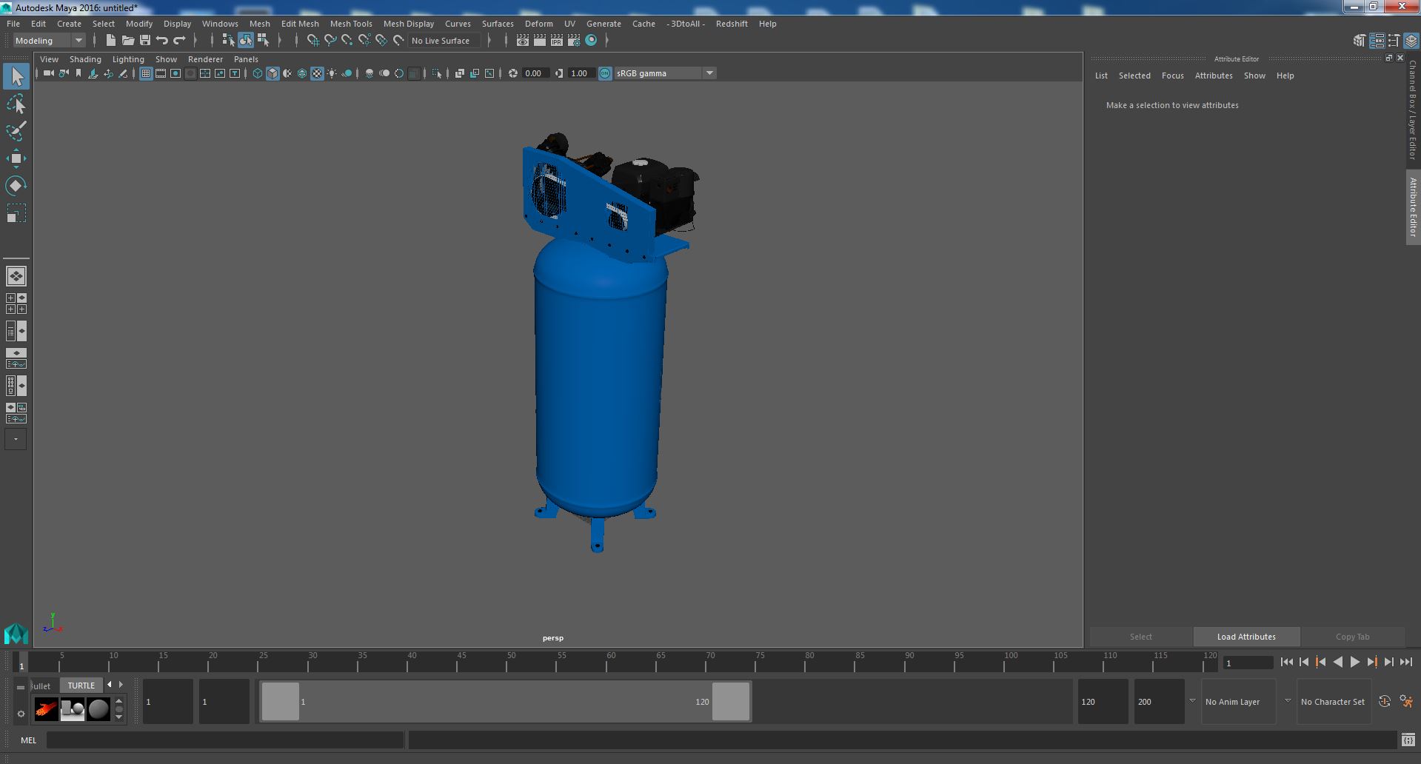Open the Script Editor icon

pyautogui.click(x=1408, y=740)
